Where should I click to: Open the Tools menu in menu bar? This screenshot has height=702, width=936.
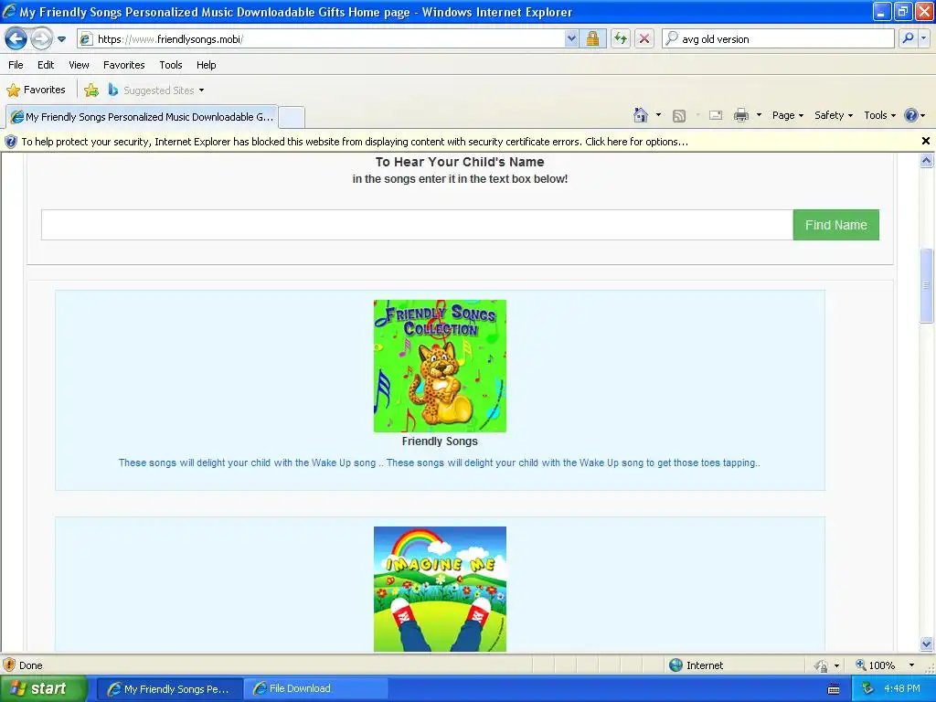171,65
